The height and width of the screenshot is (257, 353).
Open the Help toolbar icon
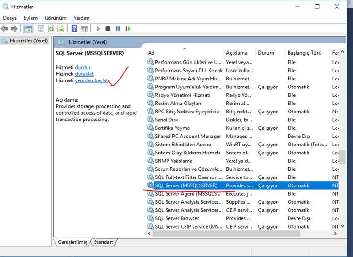click(74, 29)
